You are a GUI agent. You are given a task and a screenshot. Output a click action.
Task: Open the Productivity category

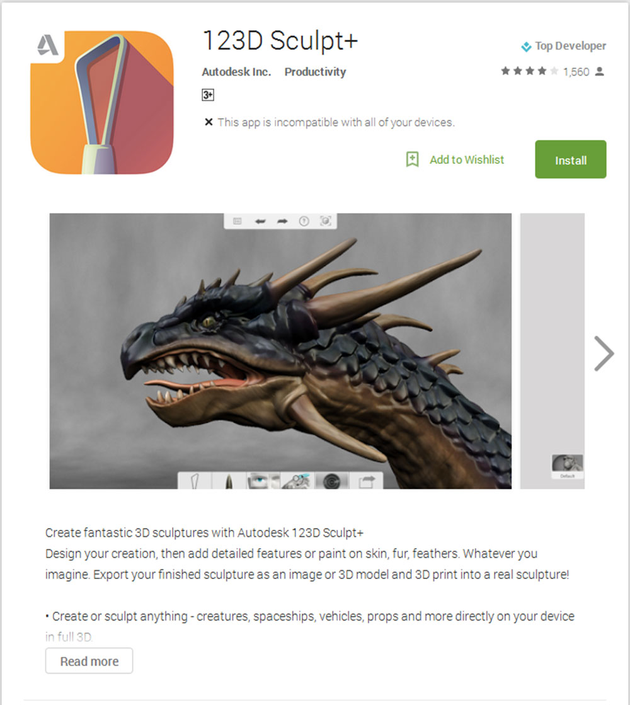click(x=315, y=72)
